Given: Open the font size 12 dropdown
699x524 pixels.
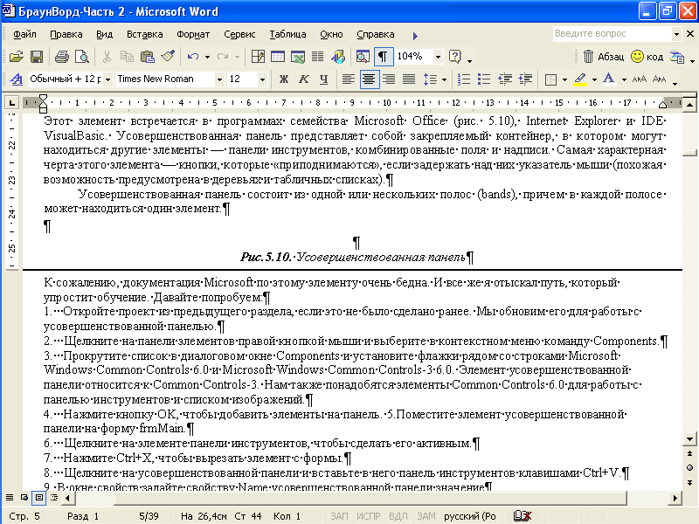Looking at the screenshot, I should (x=262, y=79).
